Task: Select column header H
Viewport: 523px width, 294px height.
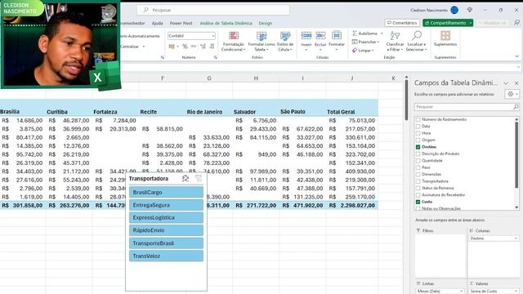Action: pyautogui.click(x=256, y=78)
